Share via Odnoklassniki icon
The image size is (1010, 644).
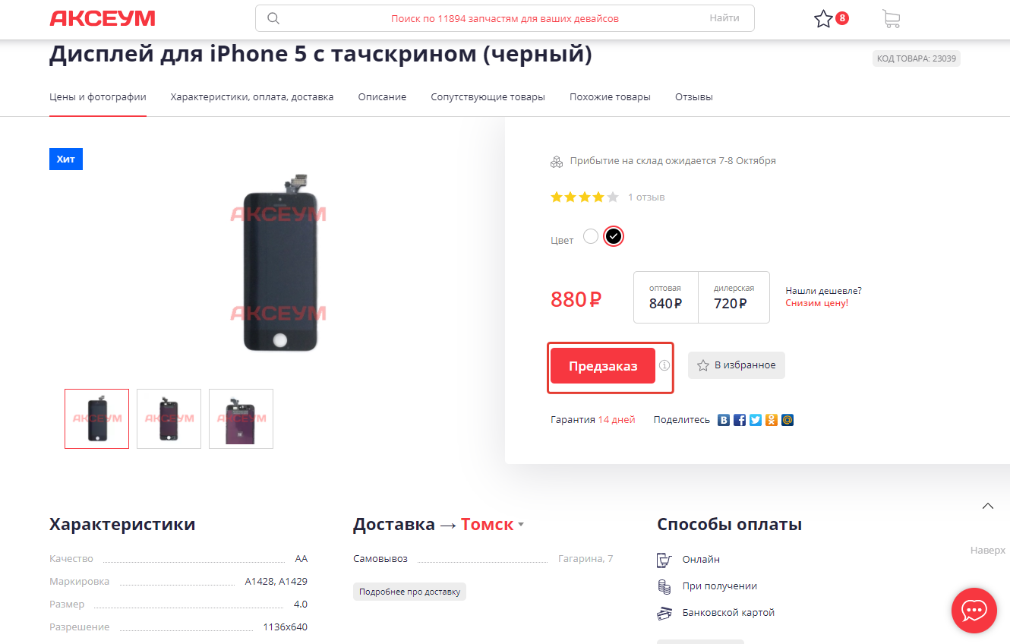coord(772,419)
